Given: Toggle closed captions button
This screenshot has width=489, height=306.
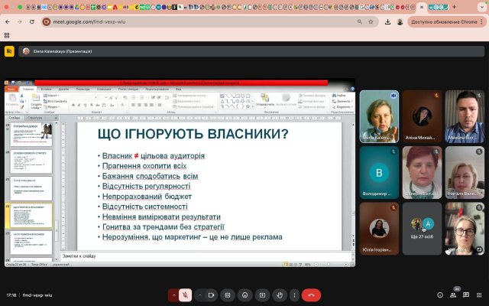Looking at the screenshot, I should [228, 295].
